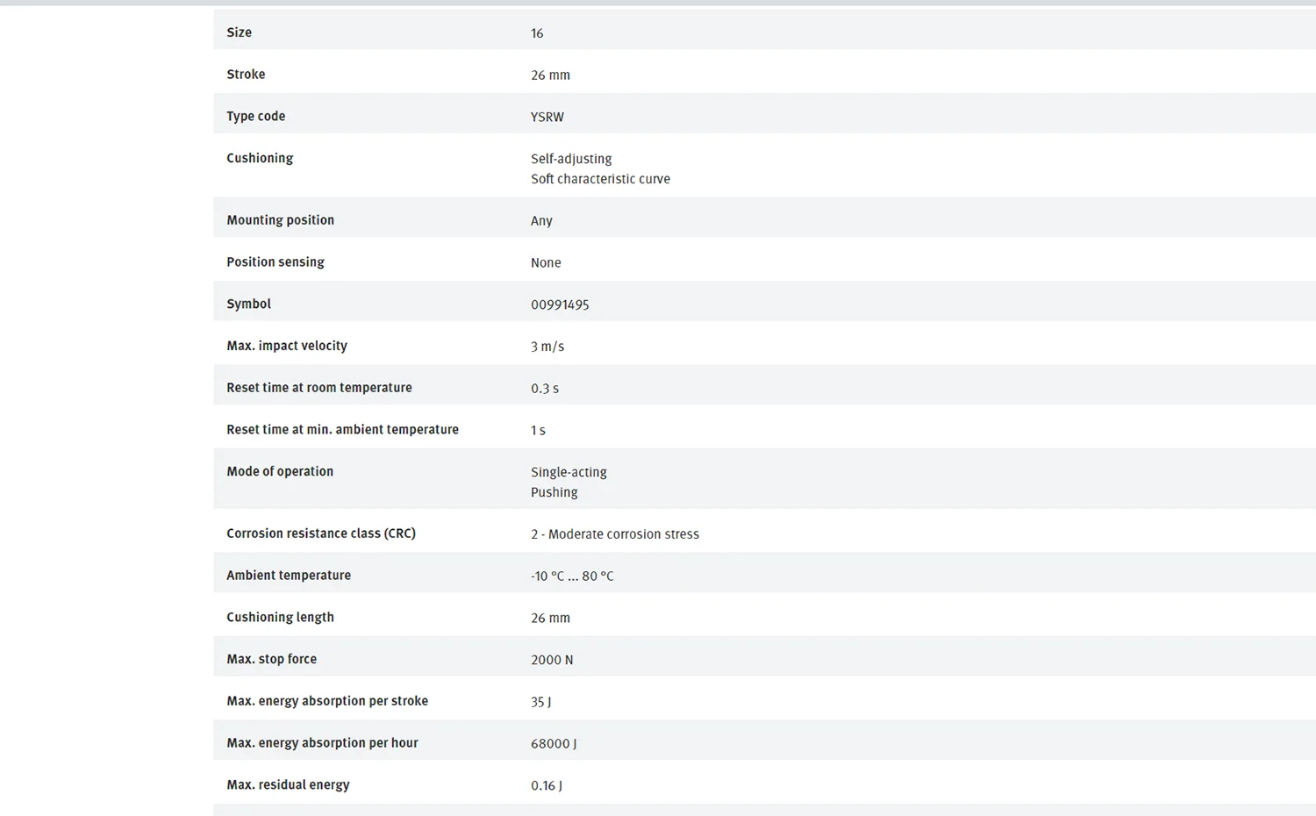
Task: Click the Size row label
Action: pos(239,32)
